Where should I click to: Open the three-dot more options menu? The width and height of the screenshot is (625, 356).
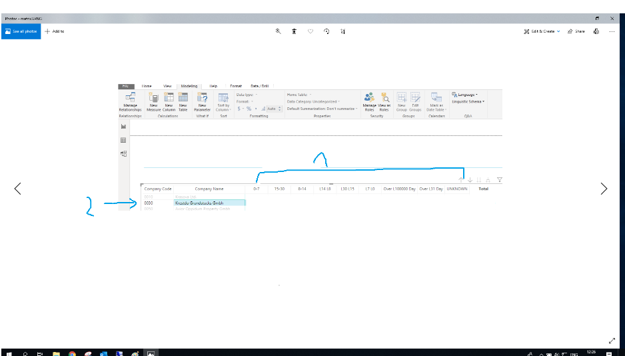coord(612,31)
